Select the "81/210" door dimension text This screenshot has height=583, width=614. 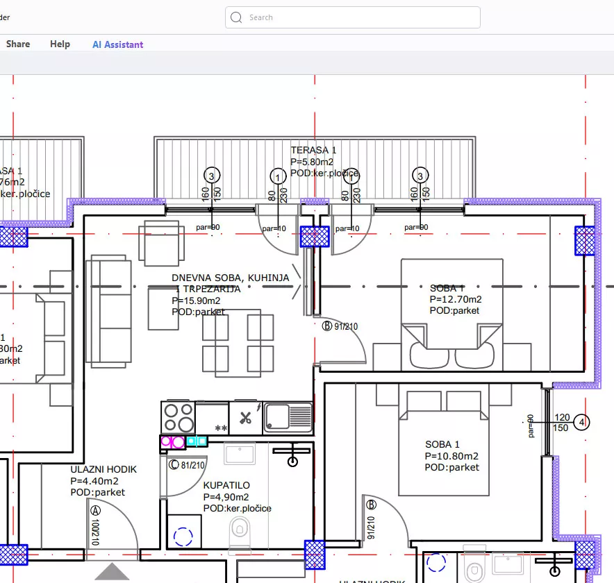192,465
